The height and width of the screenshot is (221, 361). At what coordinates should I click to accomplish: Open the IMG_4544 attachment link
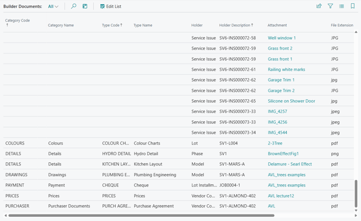277,133
